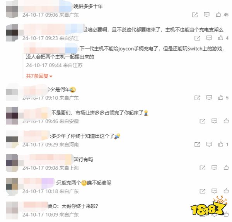This screenshot has height=222, width=232.
Task: Reply to the 多少年了你终于知道出这个了 comment
Action: point(209,144)
